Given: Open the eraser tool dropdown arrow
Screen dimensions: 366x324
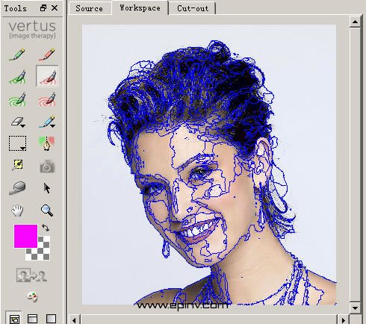Looking at the screenshot, I should (23, 126).
